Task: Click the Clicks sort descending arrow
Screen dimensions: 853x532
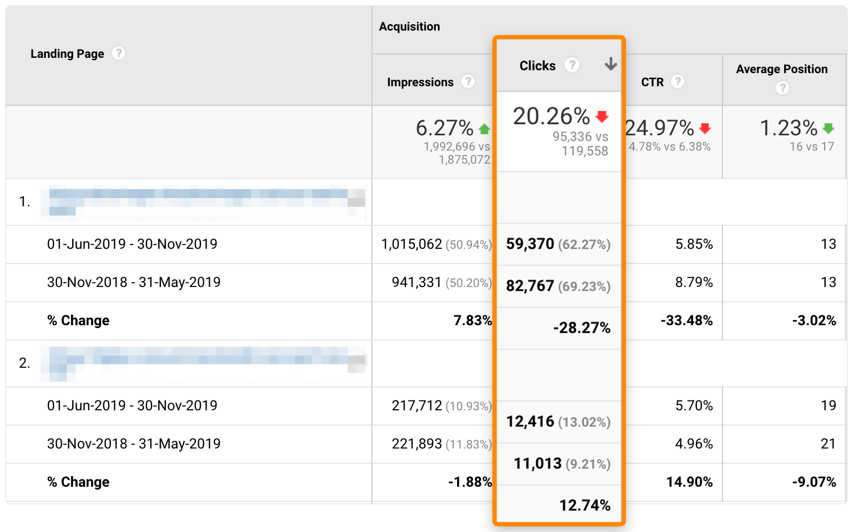Action: (x=611, y=64)
